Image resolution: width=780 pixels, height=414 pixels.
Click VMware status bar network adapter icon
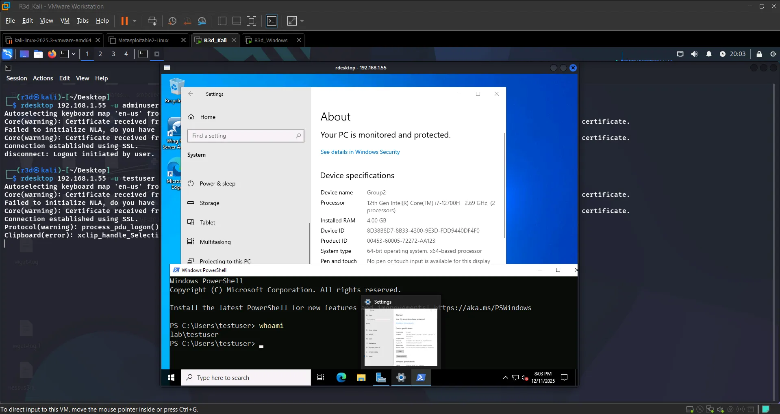(710, 409)
